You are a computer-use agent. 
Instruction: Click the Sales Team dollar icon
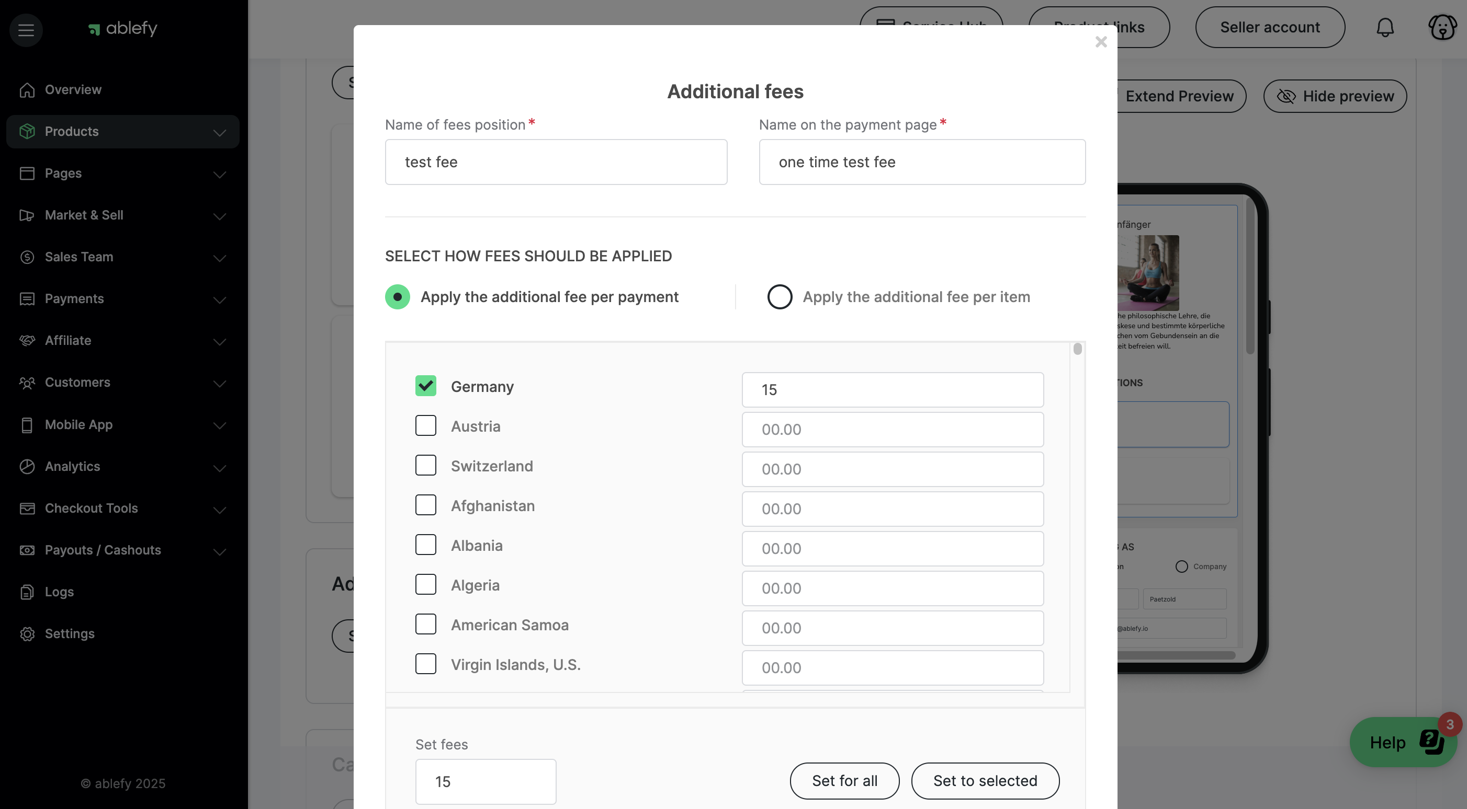tap(27, 257)
